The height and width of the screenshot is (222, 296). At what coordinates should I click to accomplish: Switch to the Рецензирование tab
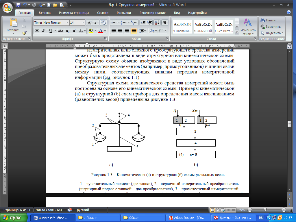coord(153,13)
